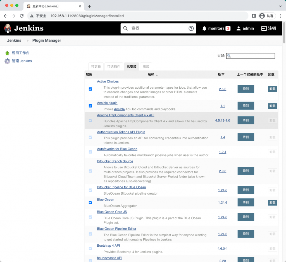Select the 已安装 tab
Viewport: 286px width, 262px height.
click(132, 67)
